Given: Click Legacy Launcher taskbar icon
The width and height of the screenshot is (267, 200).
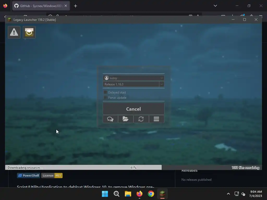Looking at the screenshot, I should tap(162, 194).
